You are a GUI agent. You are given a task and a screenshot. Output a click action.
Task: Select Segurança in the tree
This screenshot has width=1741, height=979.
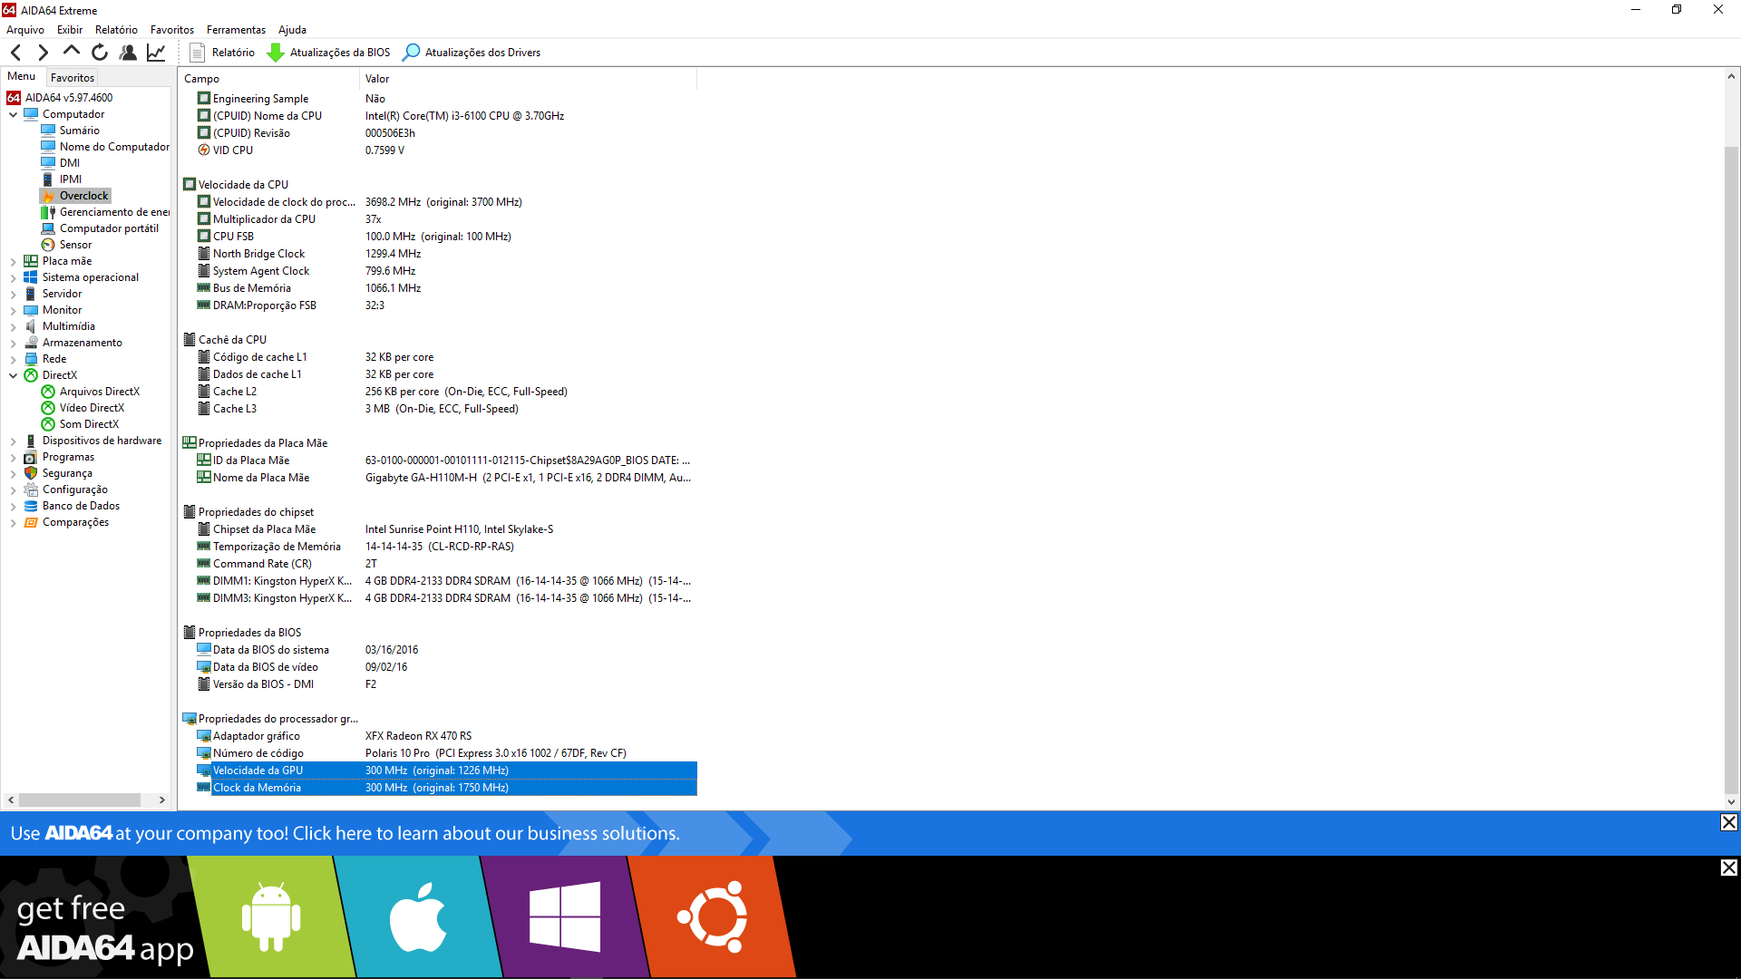pyautogui.click(x=67, y=473)
